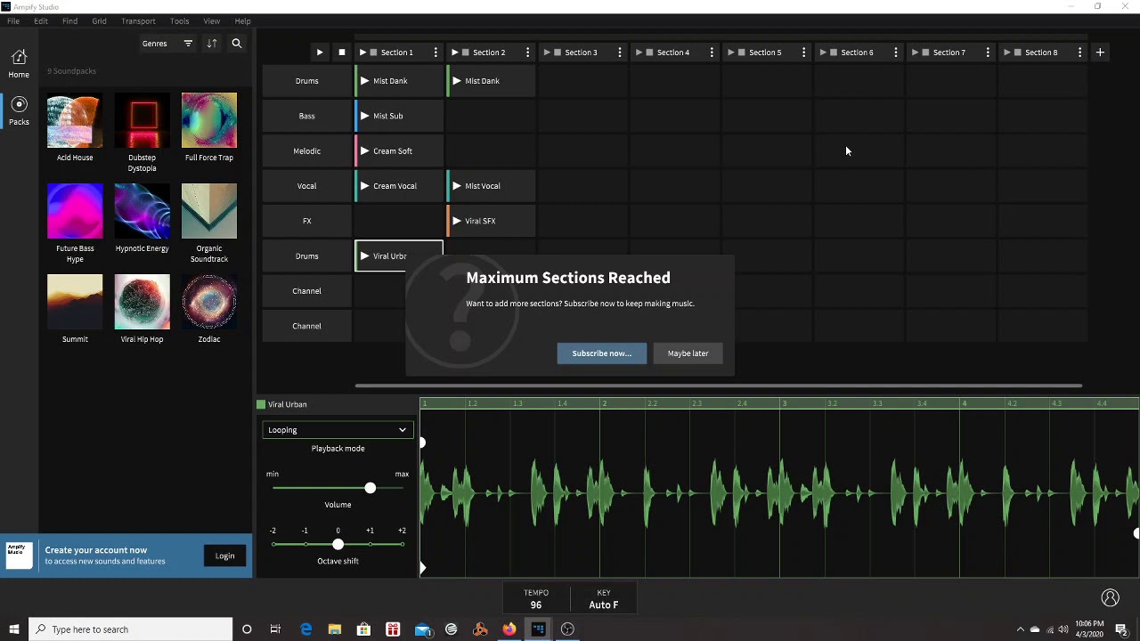Open Section 8 options menu dots
Viewport: 1140px width, 641px height.
coord(1079,53)
